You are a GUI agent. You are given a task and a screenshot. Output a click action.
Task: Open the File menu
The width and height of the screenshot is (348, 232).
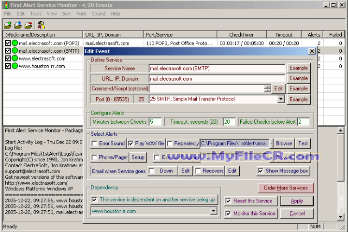coord(8,14)
